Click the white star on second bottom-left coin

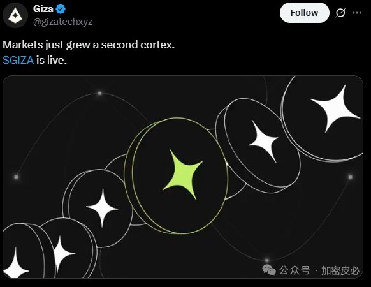pyautogui.click(x=62, y=254)
